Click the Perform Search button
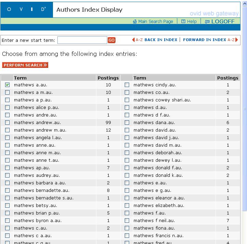The image size is (247, 244). tap(25, 65)
